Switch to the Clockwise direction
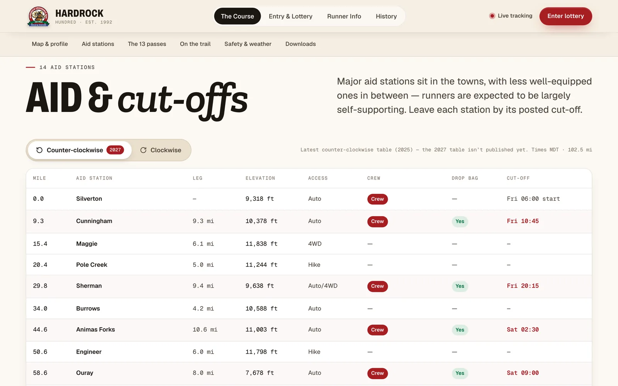Viewport: 618px width, 386px height. click(x=161, y=150)
